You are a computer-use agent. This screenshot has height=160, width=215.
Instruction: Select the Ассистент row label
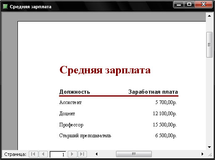(x=70, y=102)
